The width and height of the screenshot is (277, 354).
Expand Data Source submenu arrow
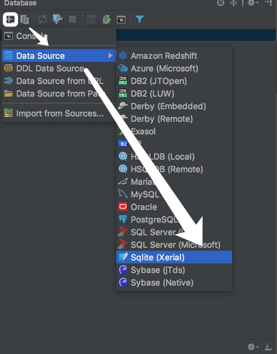[x=110, y=56]
